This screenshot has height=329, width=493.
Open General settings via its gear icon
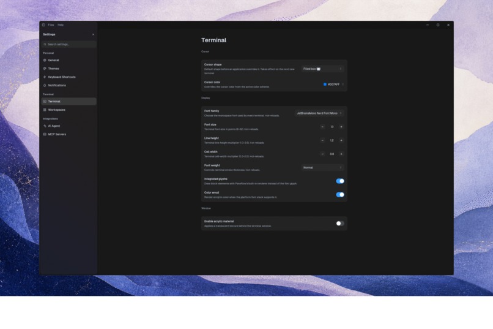tap(45, 60)
